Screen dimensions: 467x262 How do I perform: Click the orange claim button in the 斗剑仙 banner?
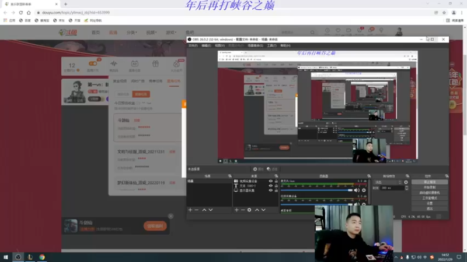point(155,226)
